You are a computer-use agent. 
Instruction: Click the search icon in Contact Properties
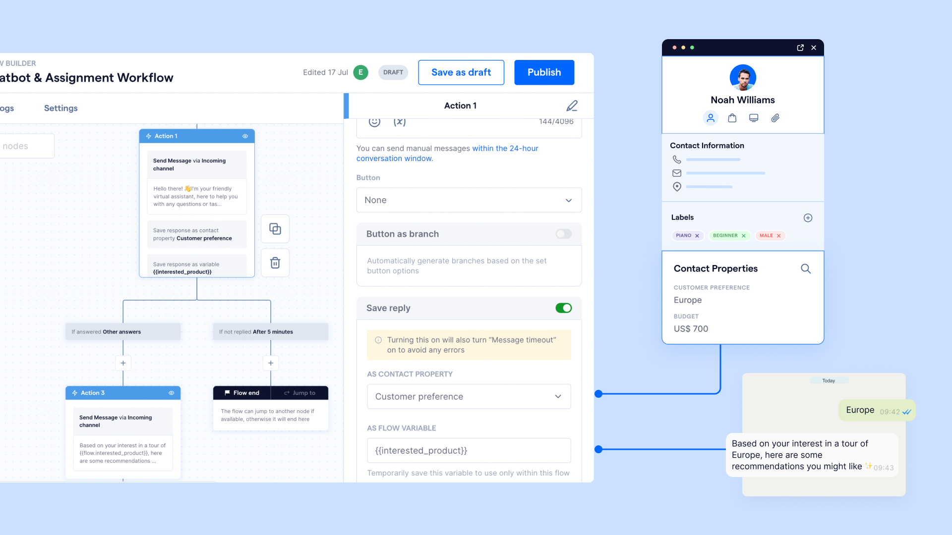coord(806,268)
